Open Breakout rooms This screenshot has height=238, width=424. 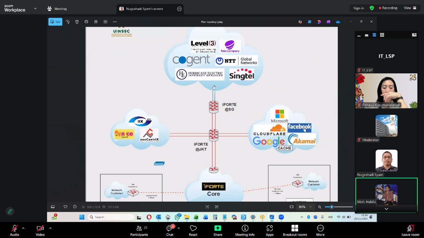295,230
